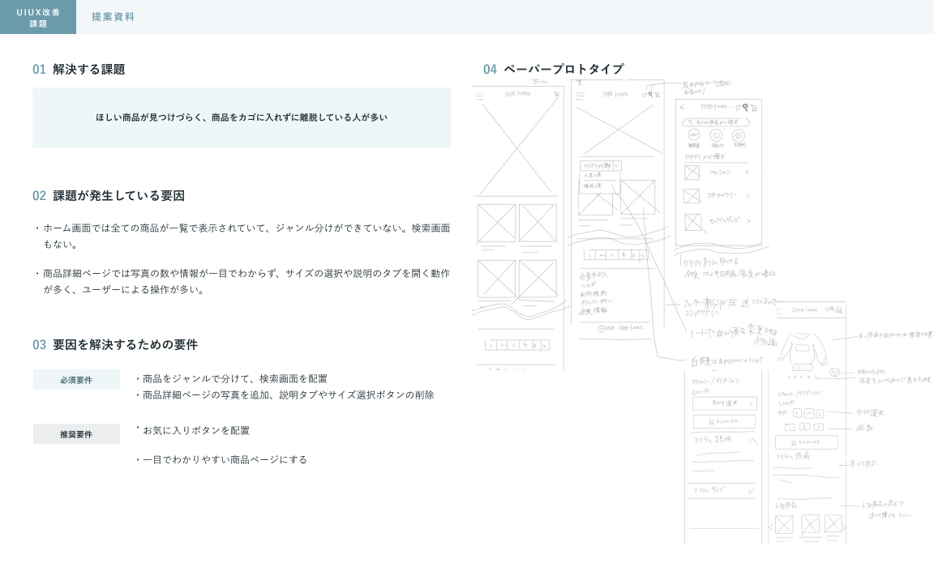
Task: Expand the アイテムサイズ section chevron
Action: tap(750, 491)
